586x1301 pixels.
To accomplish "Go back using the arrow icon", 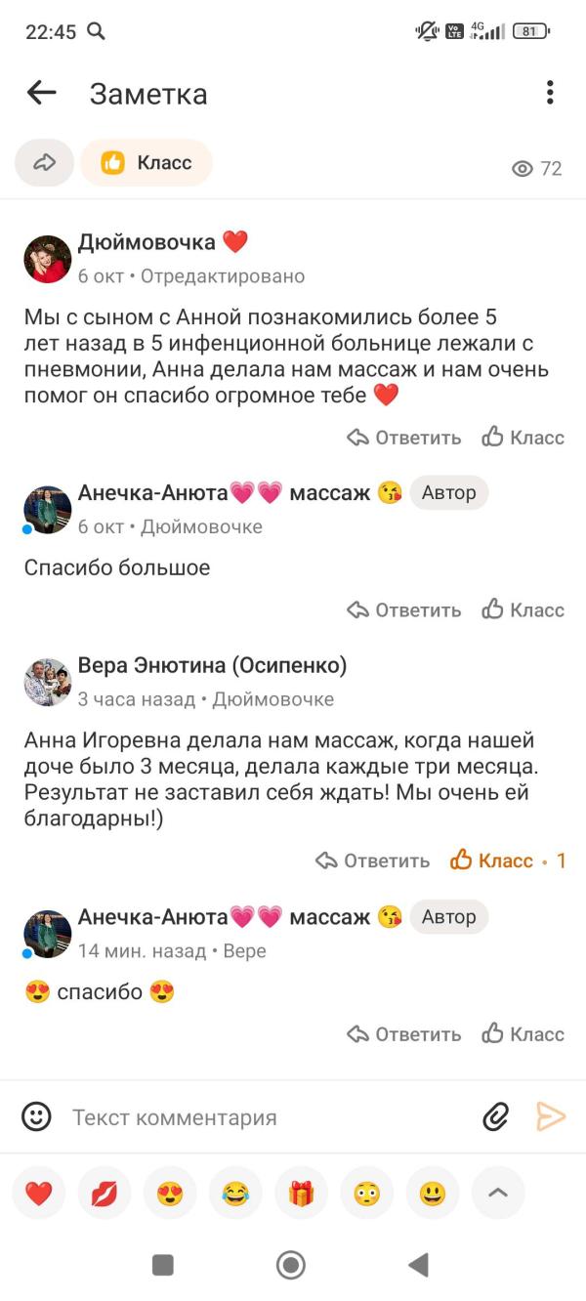I will (x=42, y=94).
